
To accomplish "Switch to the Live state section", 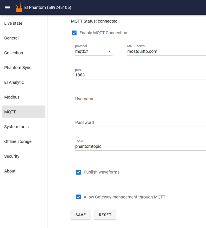I will (x=13, y=23).
